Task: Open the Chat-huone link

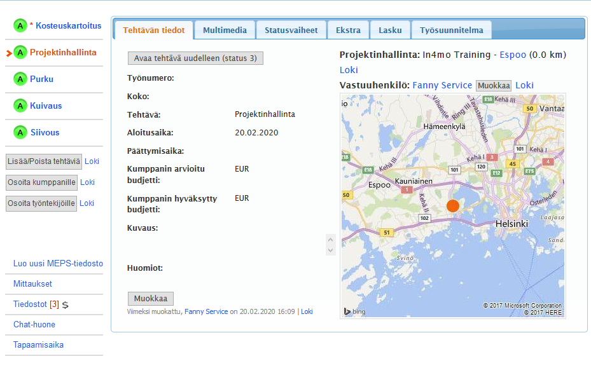Action: [34, 324]
